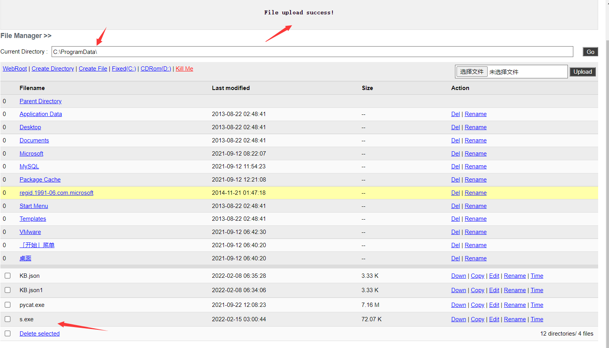The image size is (609, 348).
Task: Open the Fixed(C:) drive link
Action: (x=124, y=69)
